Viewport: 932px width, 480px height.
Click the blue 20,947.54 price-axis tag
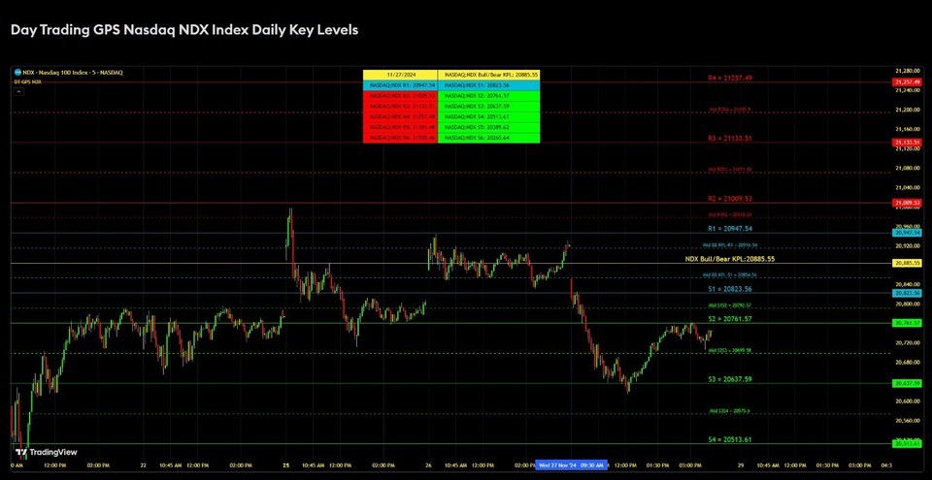click(907, 233)
